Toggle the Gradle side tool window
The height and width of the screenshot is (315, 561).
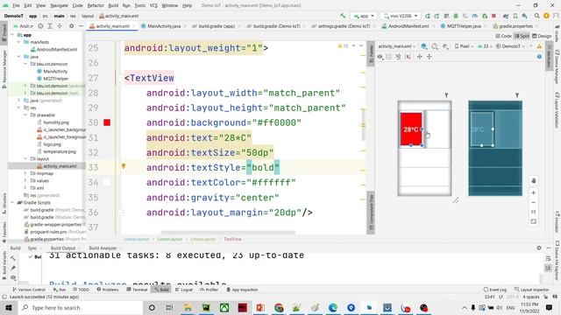[557, 33]
